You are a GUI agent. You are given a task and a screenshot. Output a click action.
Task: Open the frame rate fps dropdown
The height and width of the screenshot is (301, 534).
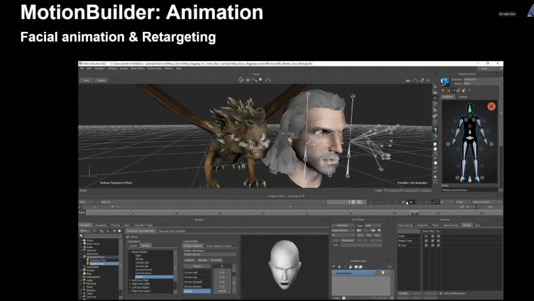tap(463, 202)
